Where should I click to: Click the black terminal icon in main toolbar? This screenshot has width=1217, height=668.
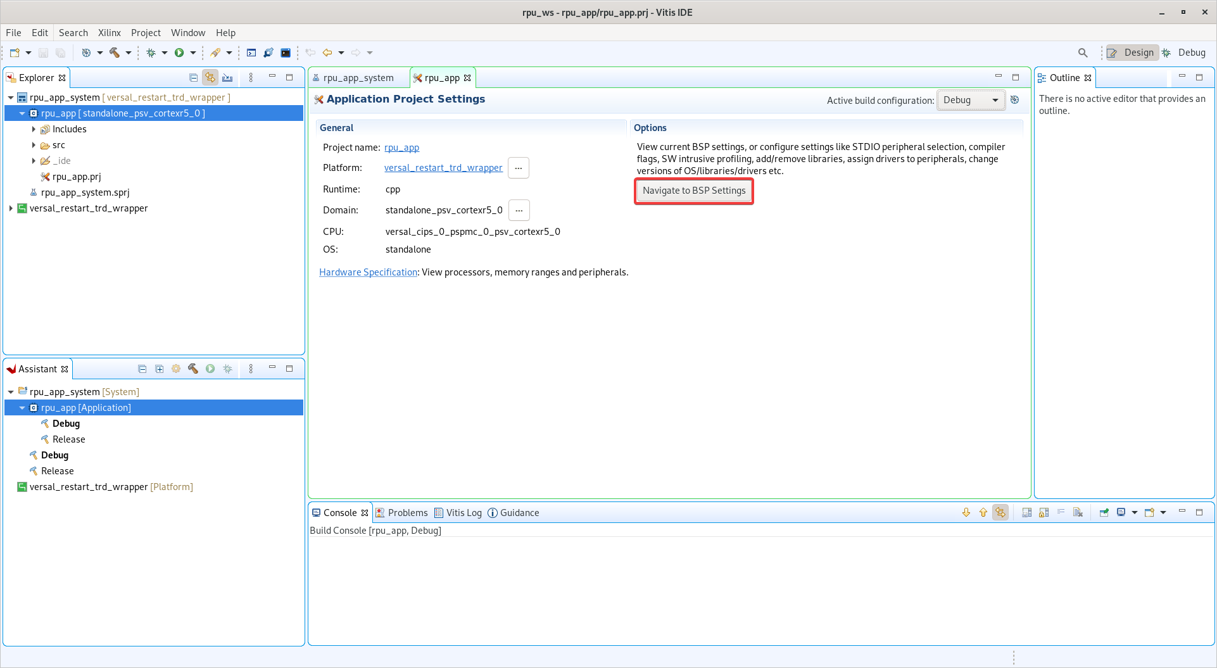pos(286,53)
